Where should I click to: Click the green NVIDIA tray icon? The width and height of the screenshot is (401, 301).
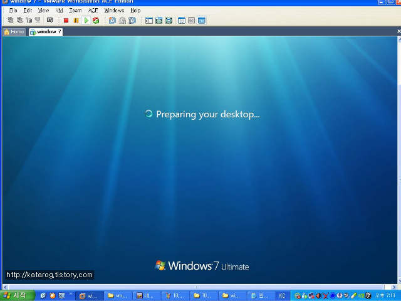click(x=361, y=296)
